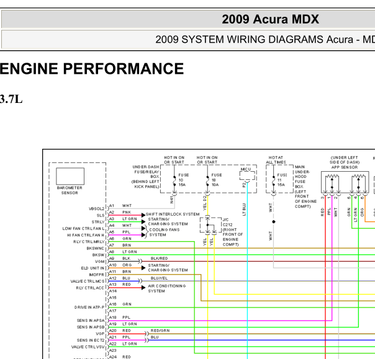Click the "IMOFPR" signal label
Viewport: 375px width, 359px height.
(96, 275)
